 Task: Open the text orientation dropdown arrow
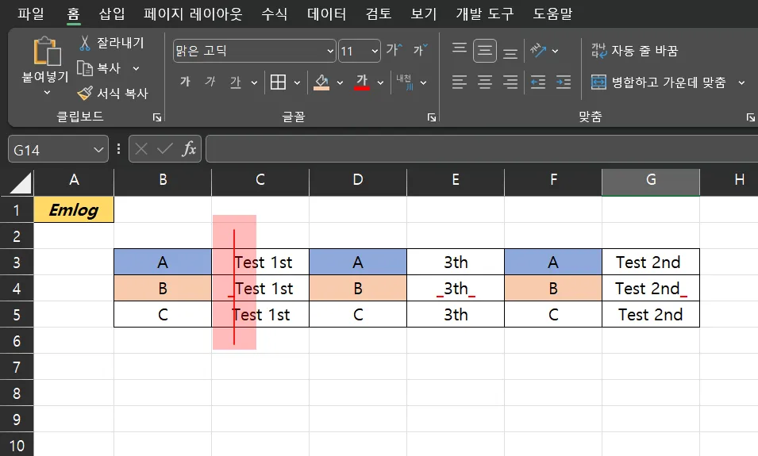(x=555, y=51)
